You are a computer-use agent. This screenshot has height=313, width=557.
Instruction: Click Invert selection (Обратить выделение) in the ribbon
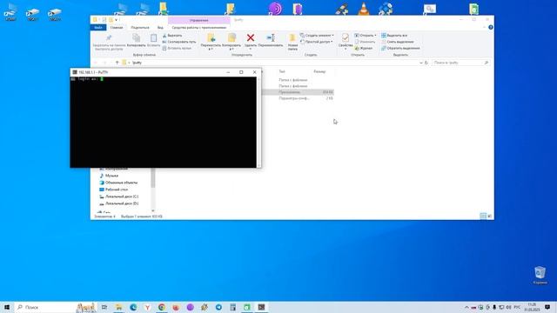[x=400, y=49]
